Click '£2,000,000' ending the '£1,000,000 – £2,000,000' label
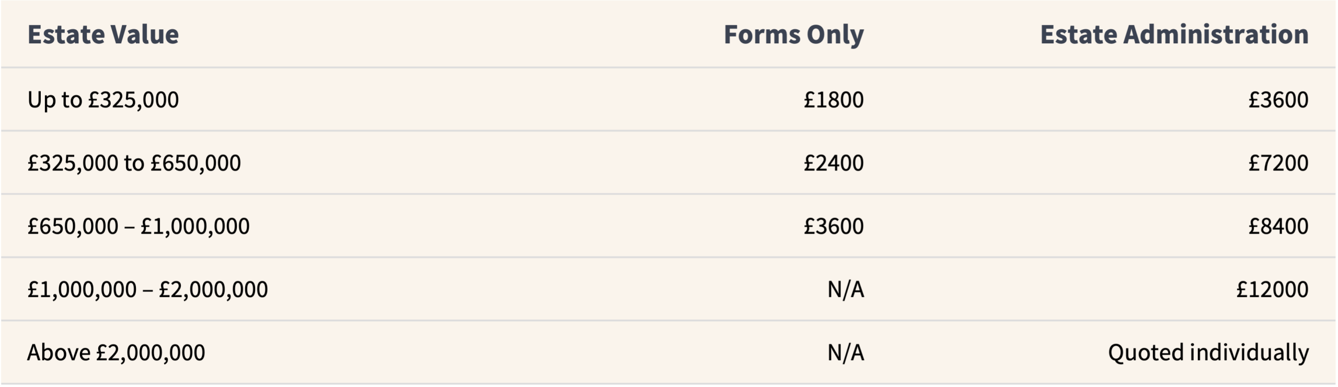 [x=213, y=289]
